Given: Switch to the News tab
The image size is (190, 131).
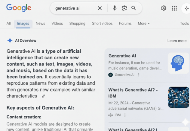Looking at the screenshot, I should pyautogui.click(x=41, y=23).
